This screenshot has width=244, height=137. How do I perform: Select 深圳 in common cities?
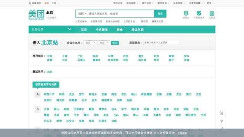click(95, 56)
